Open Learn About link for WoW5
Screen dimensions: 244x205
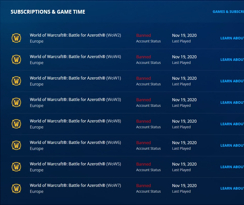click(x=232, y=167)
